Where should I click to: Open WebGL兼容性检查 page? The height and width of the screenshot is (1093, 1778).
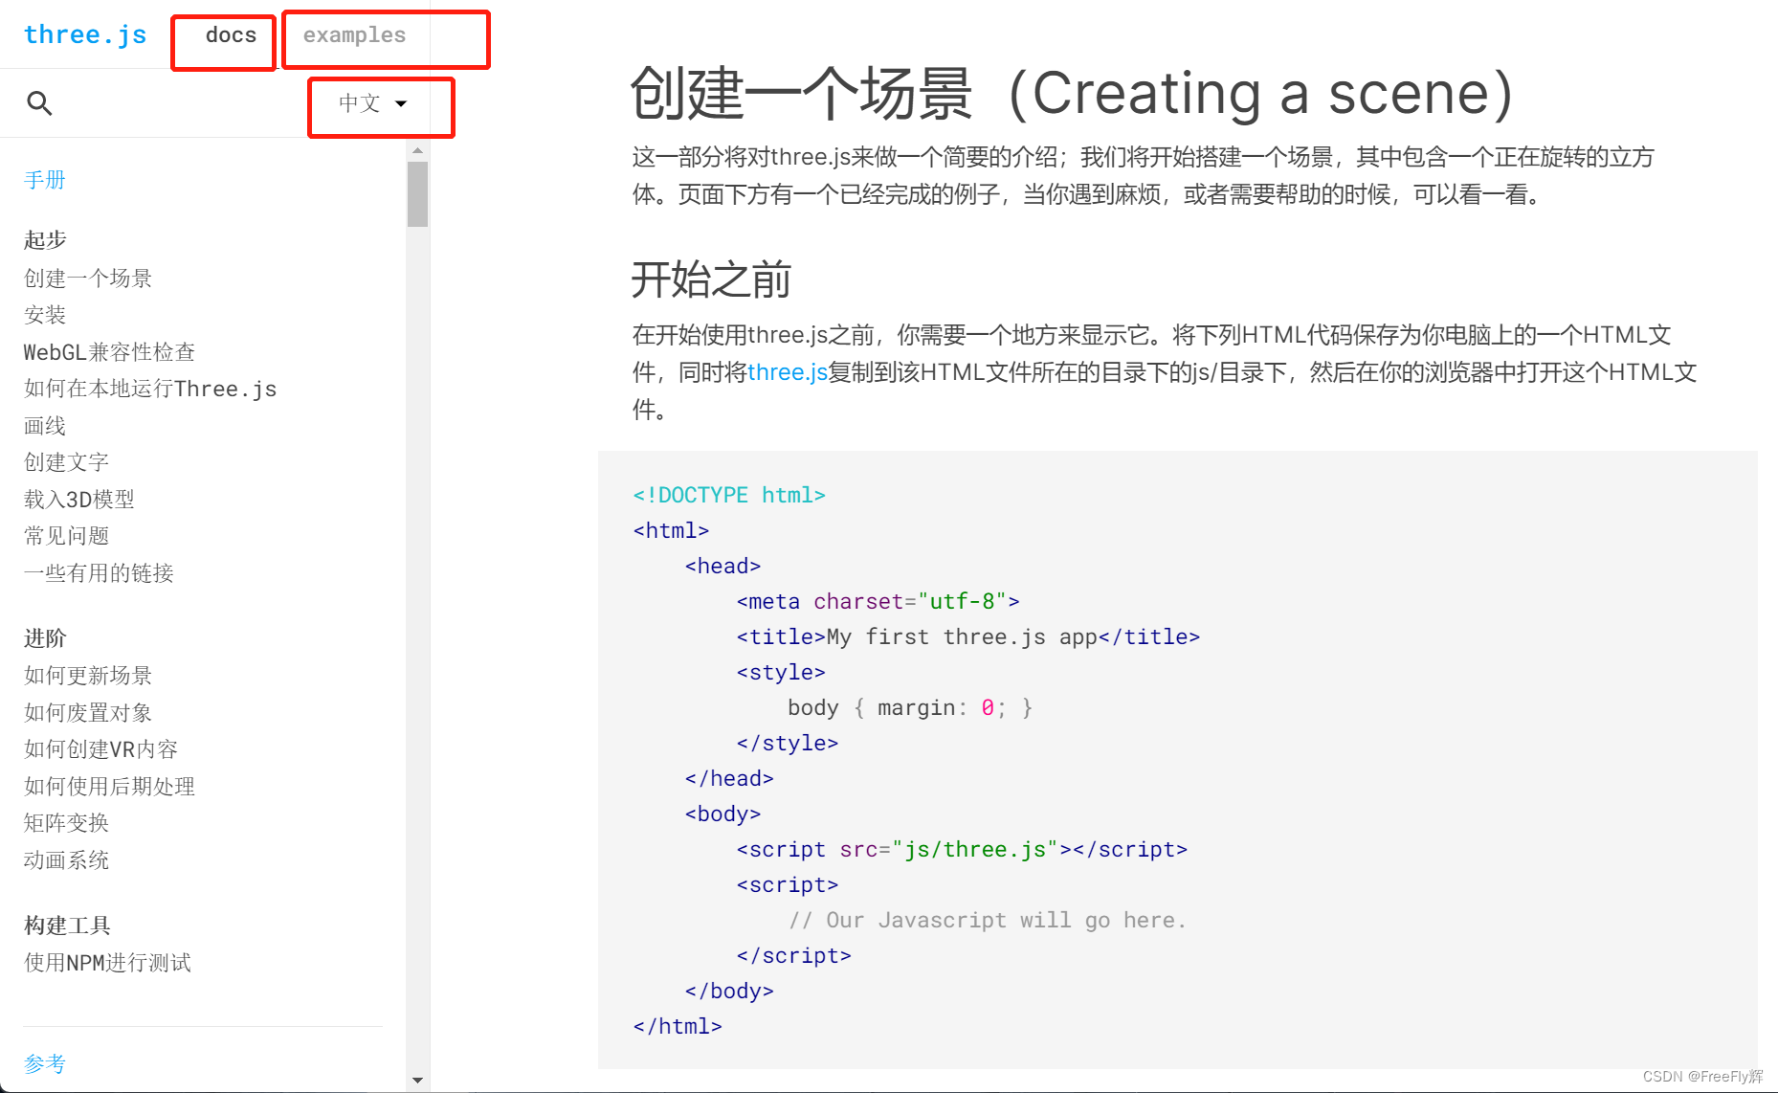(x=109, y=352)
